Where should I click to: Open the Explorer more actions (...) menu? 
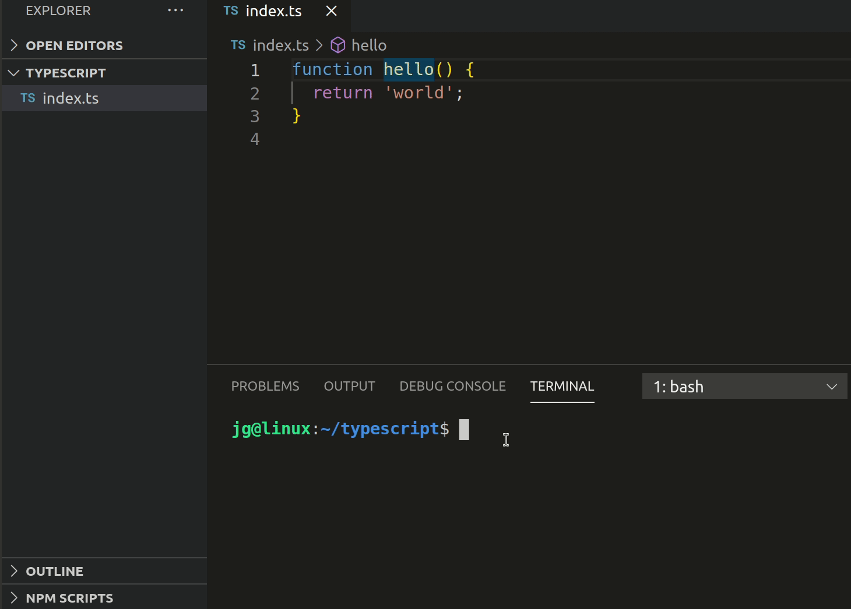[175, 9]
